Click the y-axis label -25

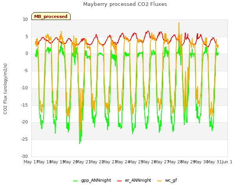click(x=24, y=139)
